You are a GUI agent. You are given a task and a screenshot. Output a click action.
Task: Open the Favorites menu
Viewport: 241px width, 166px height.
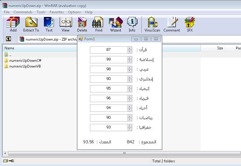click(x=57, y=12)
